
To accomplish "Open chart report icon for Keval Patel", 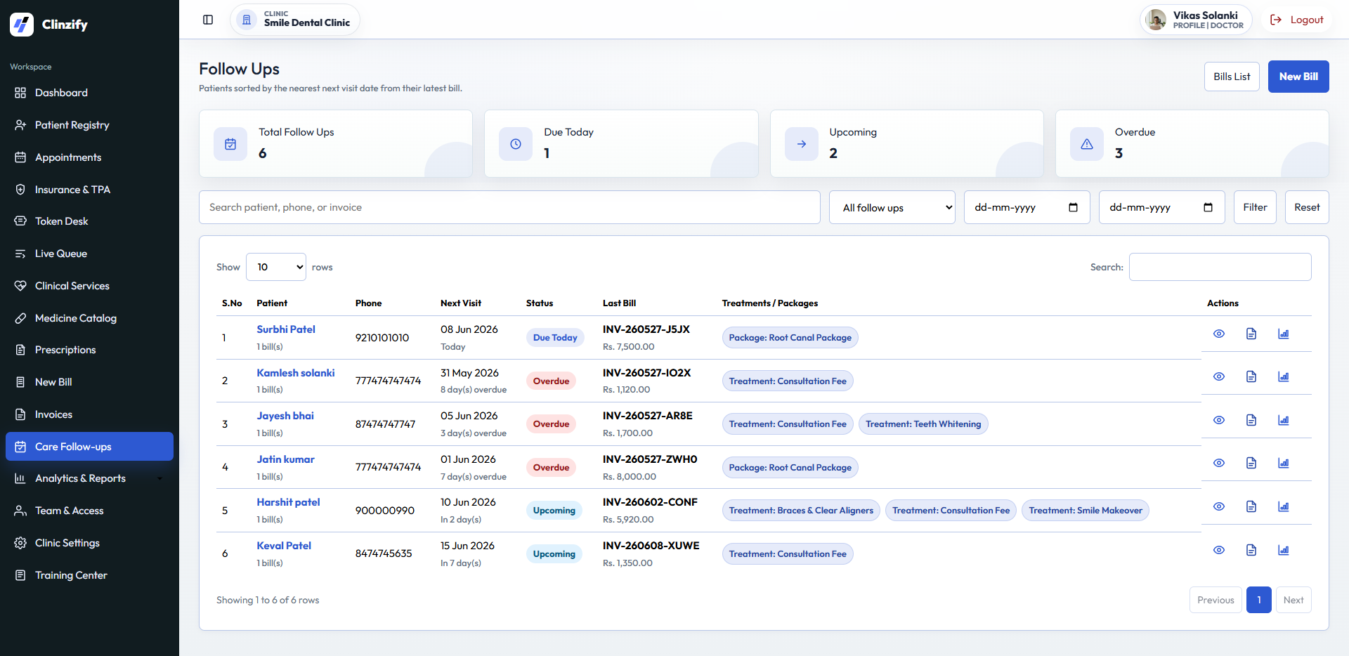I will [x=1284, y=550].
